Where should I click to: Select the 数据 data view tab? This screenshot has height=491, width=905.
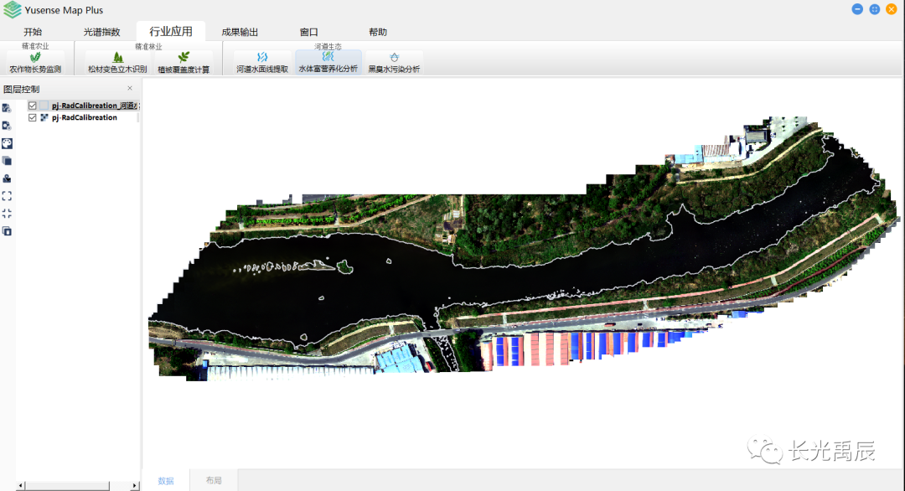166,481
